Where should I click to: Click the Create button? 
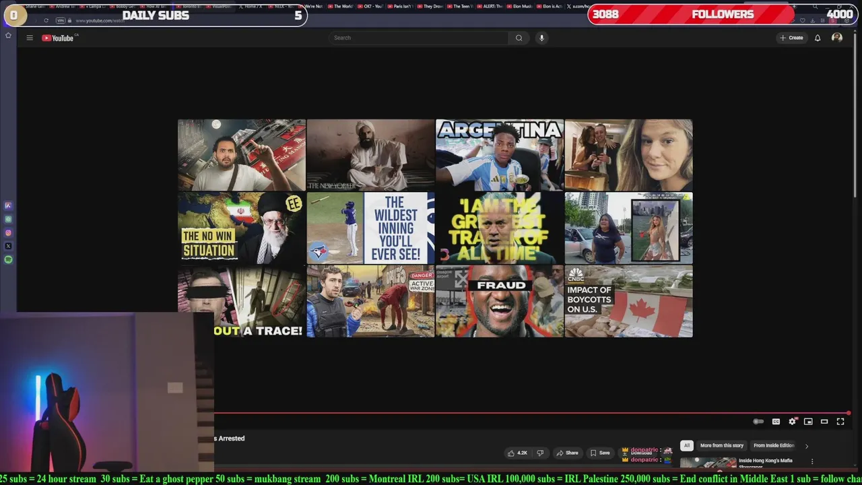pyautogui.click(x=791, y=38)
